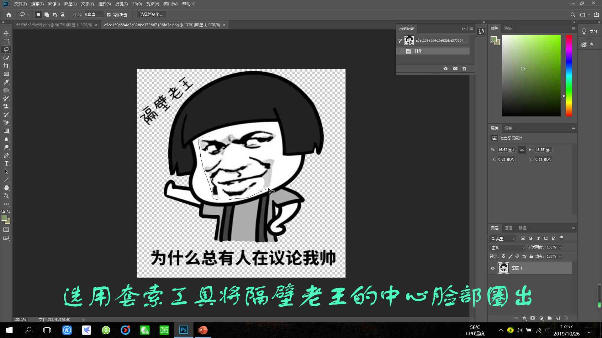Toggle Quick Mask mode
Image resolution: width=602 pixels, height=338 pixels.
pos(6,230)
